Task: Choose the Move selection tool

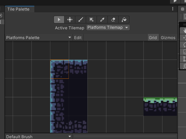Action: [70, 20]
